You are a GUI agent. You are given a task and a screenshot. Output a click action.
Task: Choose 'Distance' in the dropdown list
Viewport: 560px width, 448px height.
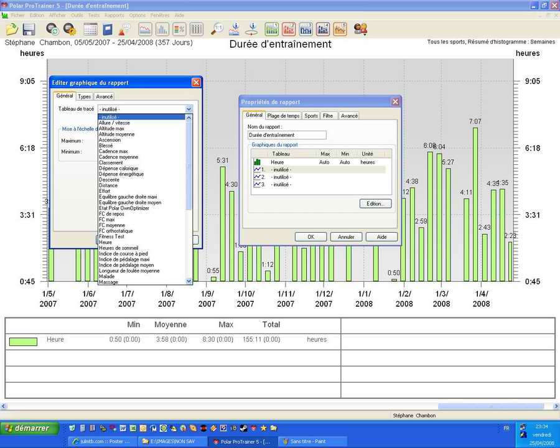coord(108,185)
